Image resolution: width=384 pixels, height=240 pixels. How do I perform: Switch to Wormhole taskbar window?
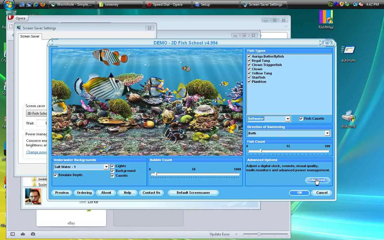click(x=71, y=4)
